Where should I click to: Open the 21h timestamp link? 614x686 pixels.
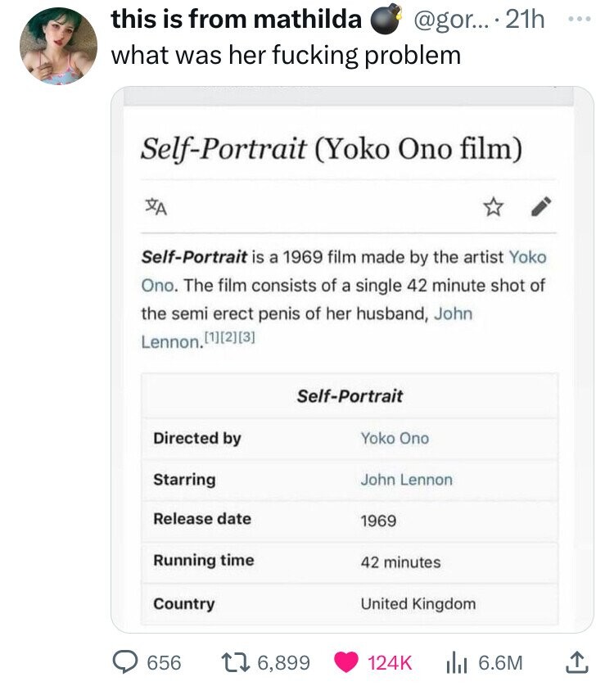(525, 20)
